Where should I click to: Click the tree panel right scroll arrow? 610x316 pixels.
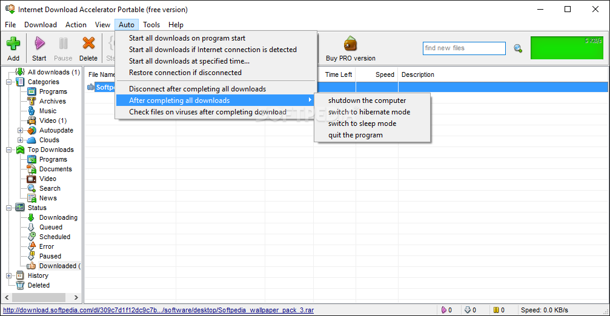(76, 297)
